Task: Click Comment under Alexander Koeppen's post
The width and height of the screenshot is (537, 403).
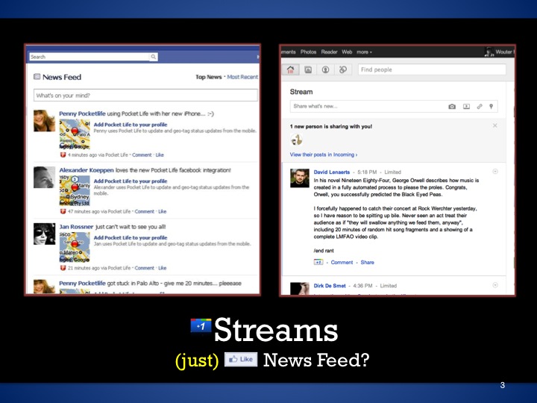Action: tap(144, 211)
